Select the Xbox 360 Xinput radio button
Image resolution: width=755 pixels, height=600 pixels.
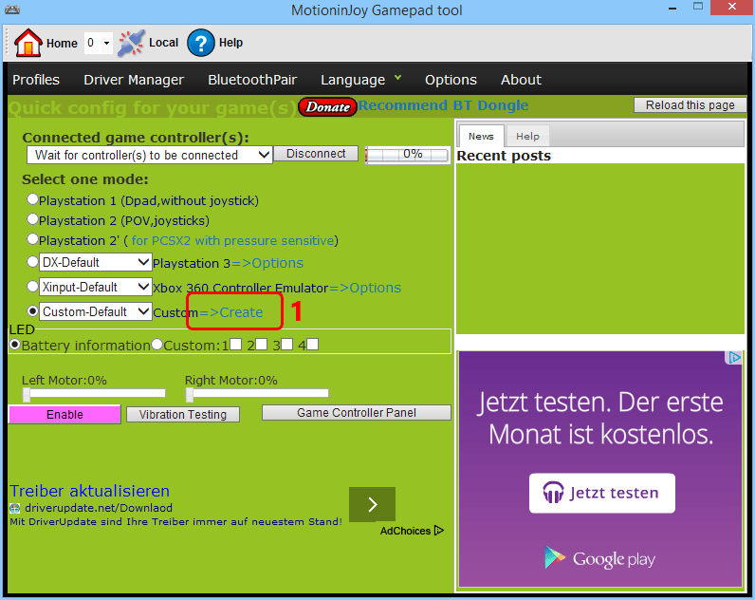pos(32,287)
